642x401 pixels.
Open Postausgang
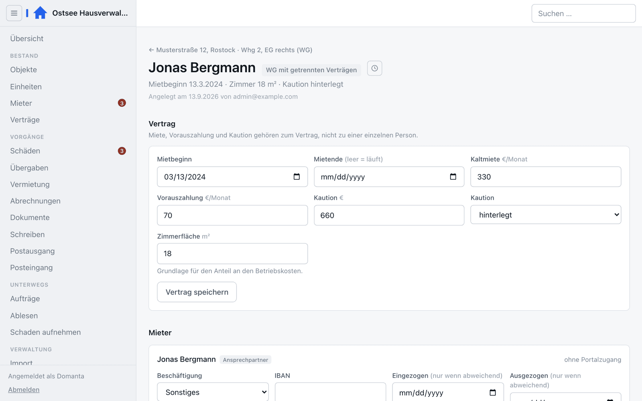(33, 251)
